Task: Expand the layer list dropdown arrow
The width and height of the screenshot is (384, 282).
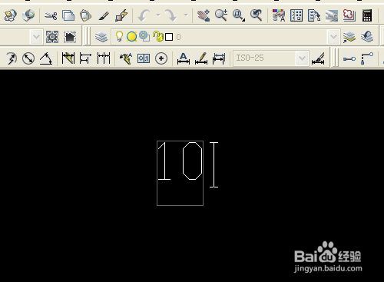Action: pos(333,37)
